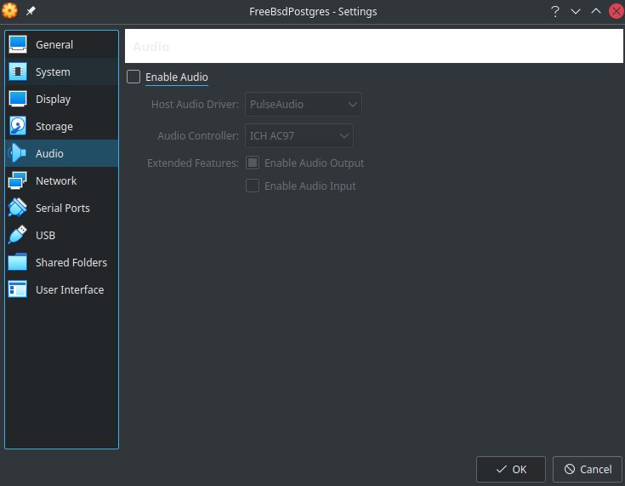Select the Serial Ports label
The height and width of the screenshot is (486, 625).
tap(63, 208)
